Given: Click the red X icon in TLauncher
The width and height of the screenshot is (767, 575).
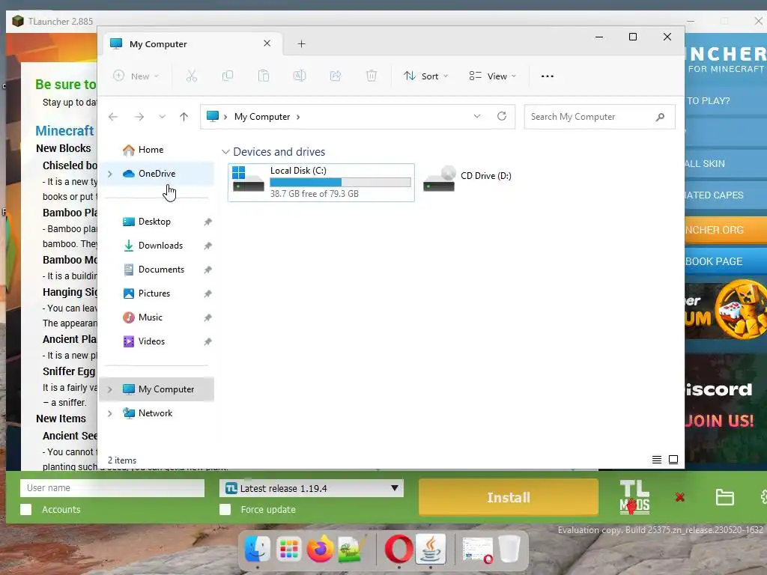Looking at the screenshot, I should 679,497.
